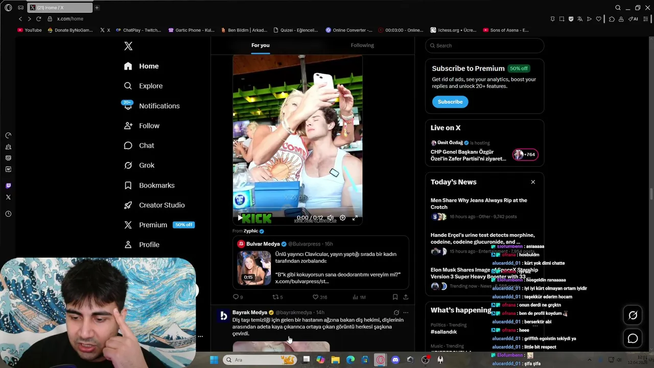
Task: Expand the tweet video to fullscreen
Action: tap(355, 218)
